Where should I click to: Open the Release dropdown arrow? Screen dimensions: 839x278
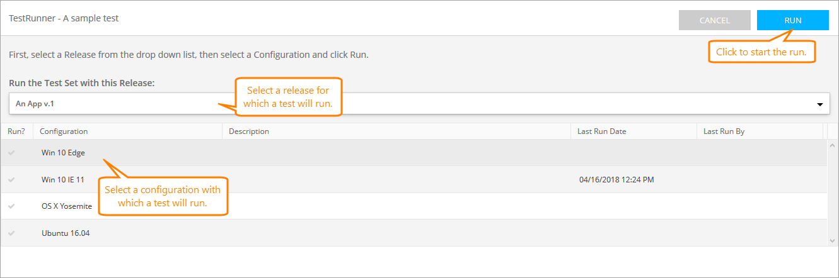point(819,104)
